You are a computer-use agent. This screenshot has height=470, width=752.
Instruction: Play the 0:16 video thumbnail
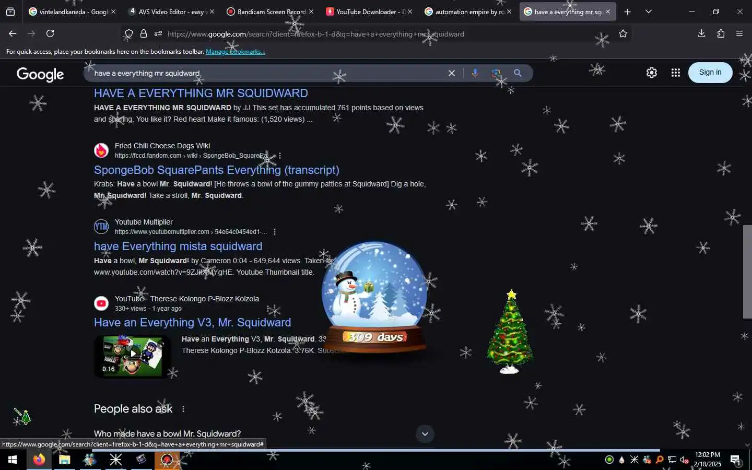132,356
